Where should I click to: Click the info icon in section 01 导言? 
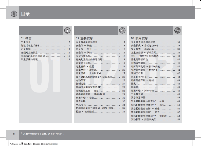(x=67, y=31)
